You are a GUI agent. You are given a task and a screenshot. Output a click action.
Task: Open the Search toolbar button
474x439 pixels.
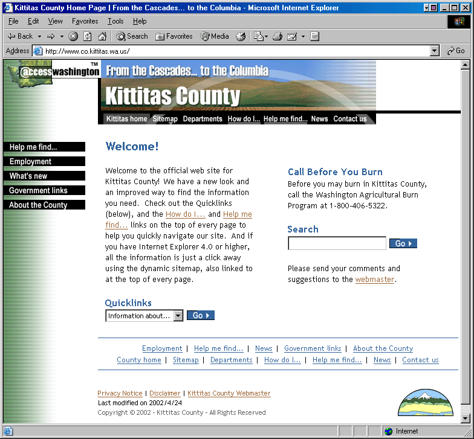(132, 36)
